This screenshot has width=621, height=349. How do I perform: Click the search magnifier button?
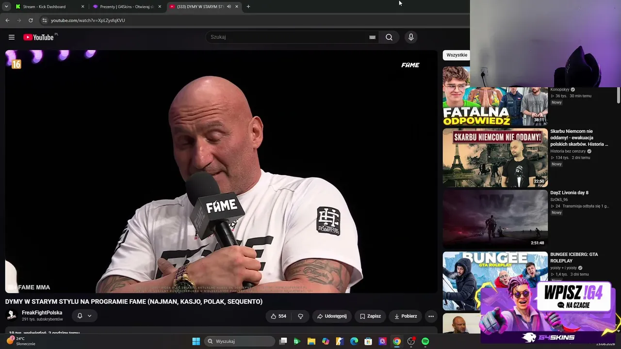[389, 37]
